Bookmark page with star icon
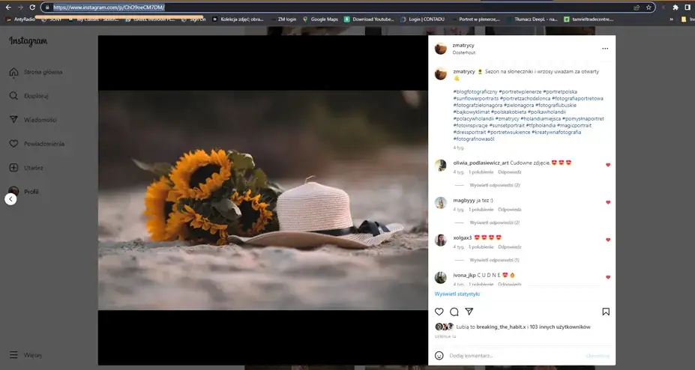The height and width of the screenshot is (370, 695). coord(649,7)
